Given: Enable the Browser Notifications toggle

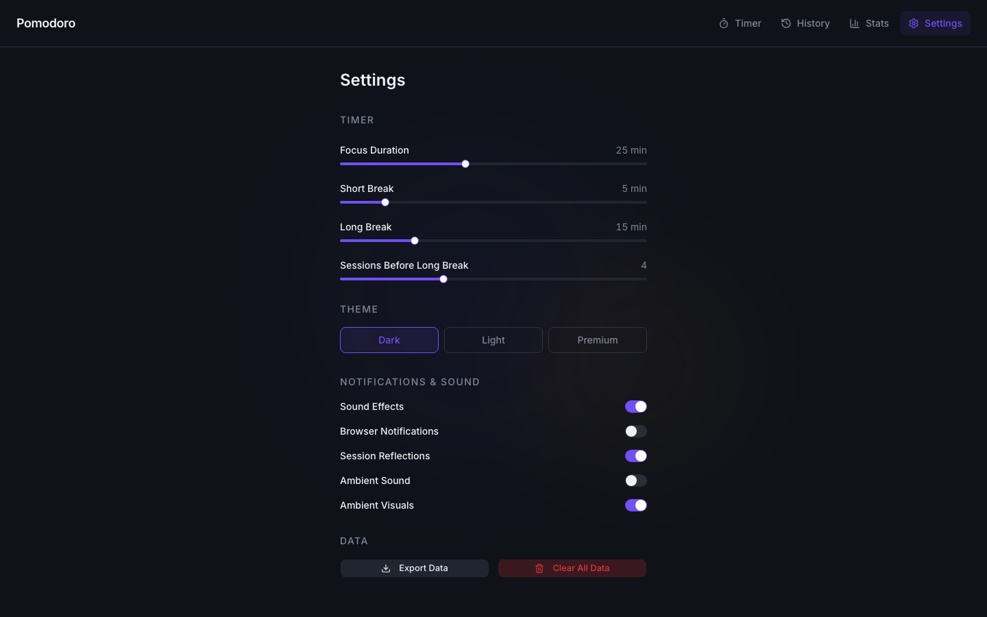Looking at the screenshot, I should tap(636, 431).
